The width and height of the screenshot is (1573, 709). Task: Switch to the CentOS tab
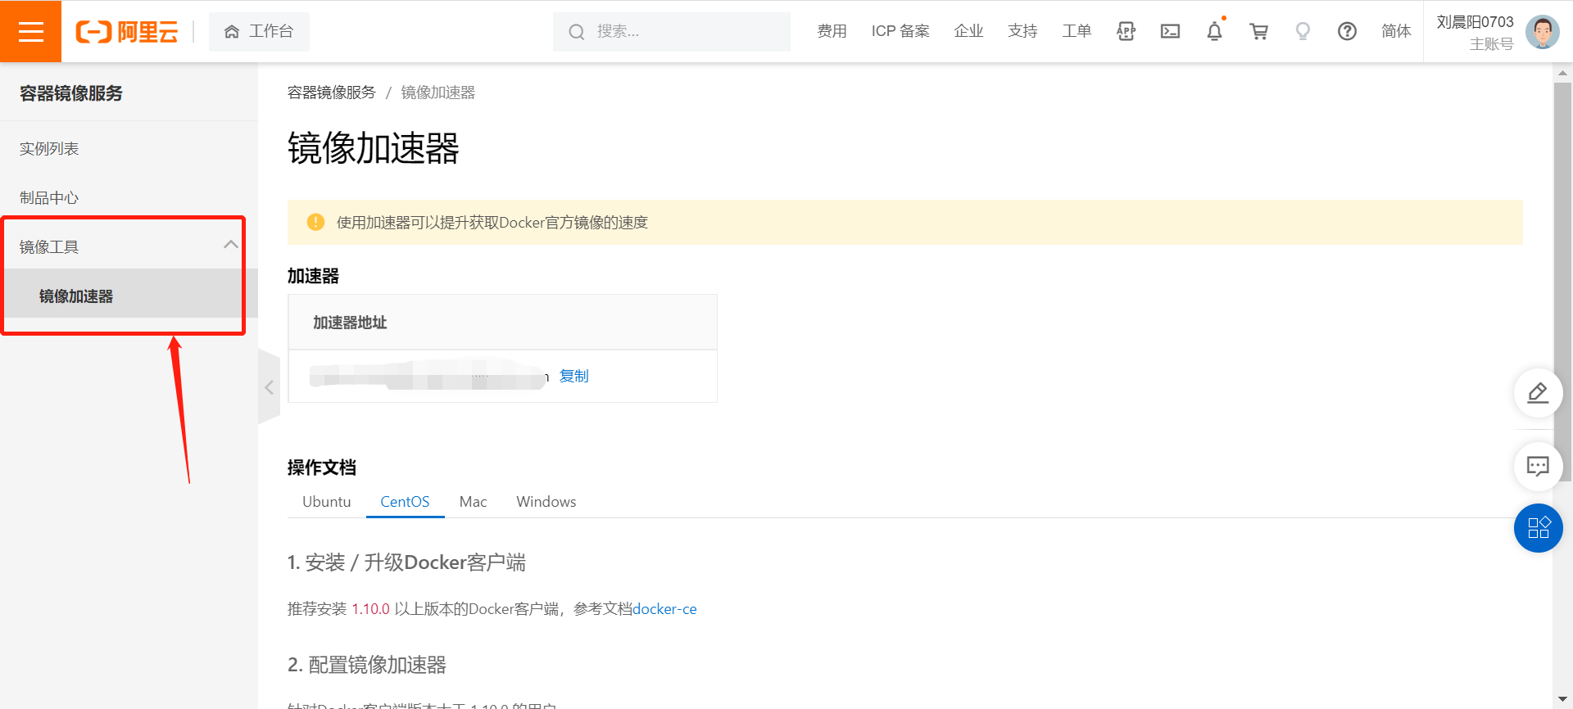pos(405,501)
